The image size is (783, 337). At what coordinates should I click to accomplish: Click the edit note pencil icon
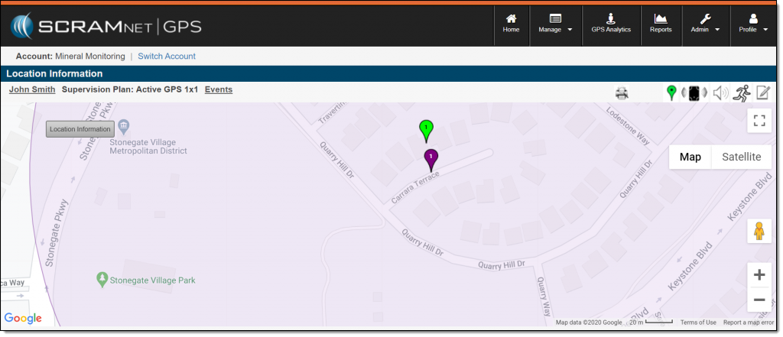[x=762, y=93]
